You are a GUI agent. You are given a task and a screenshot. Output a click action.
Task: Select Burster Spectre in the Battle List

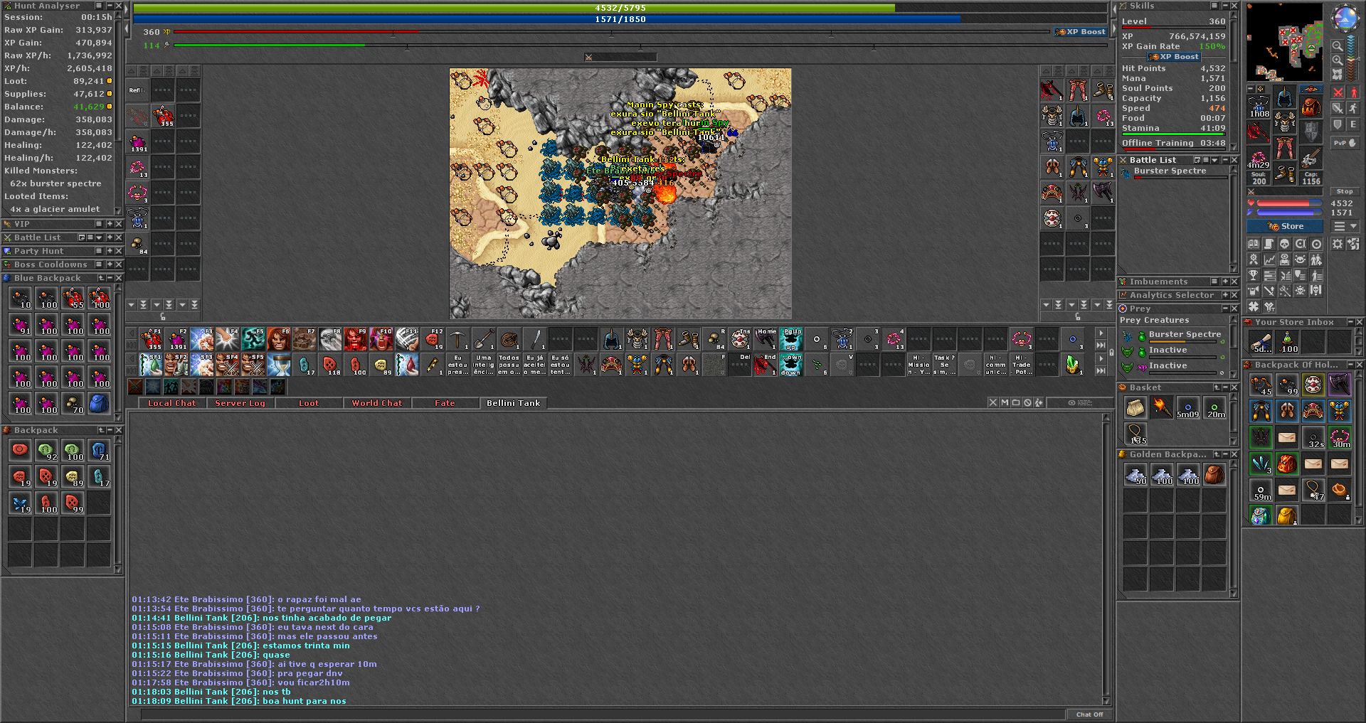pyautogui.click(x=1174, y=173)
